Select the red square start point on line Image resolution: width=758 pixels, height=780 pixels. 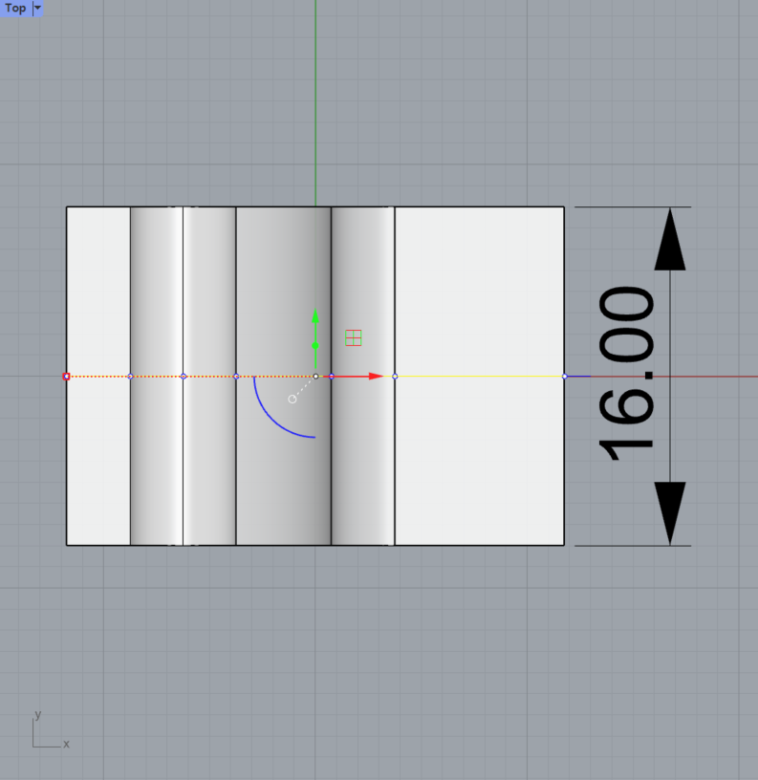[66, 377]
